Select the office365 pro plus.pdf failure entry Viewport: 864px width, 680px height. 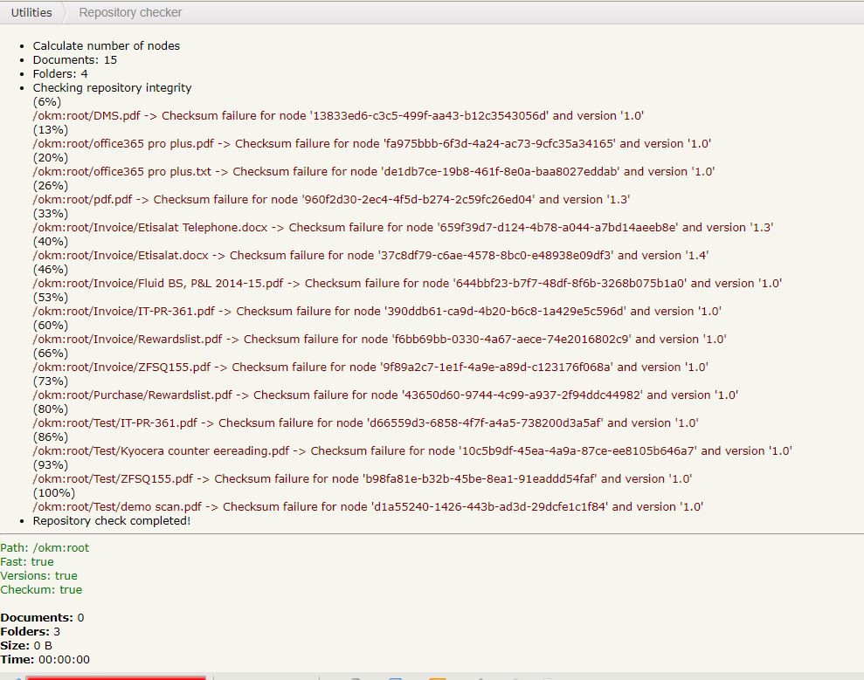[x=371, y=143]
